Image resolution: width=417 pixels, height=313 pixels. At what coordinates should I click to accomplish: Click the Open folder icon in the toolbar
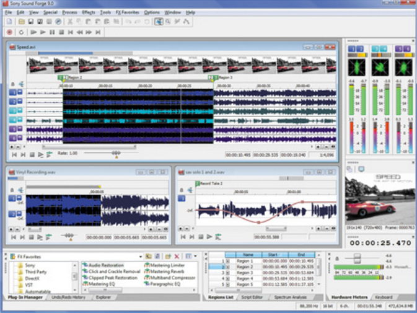tap(22, 22)
